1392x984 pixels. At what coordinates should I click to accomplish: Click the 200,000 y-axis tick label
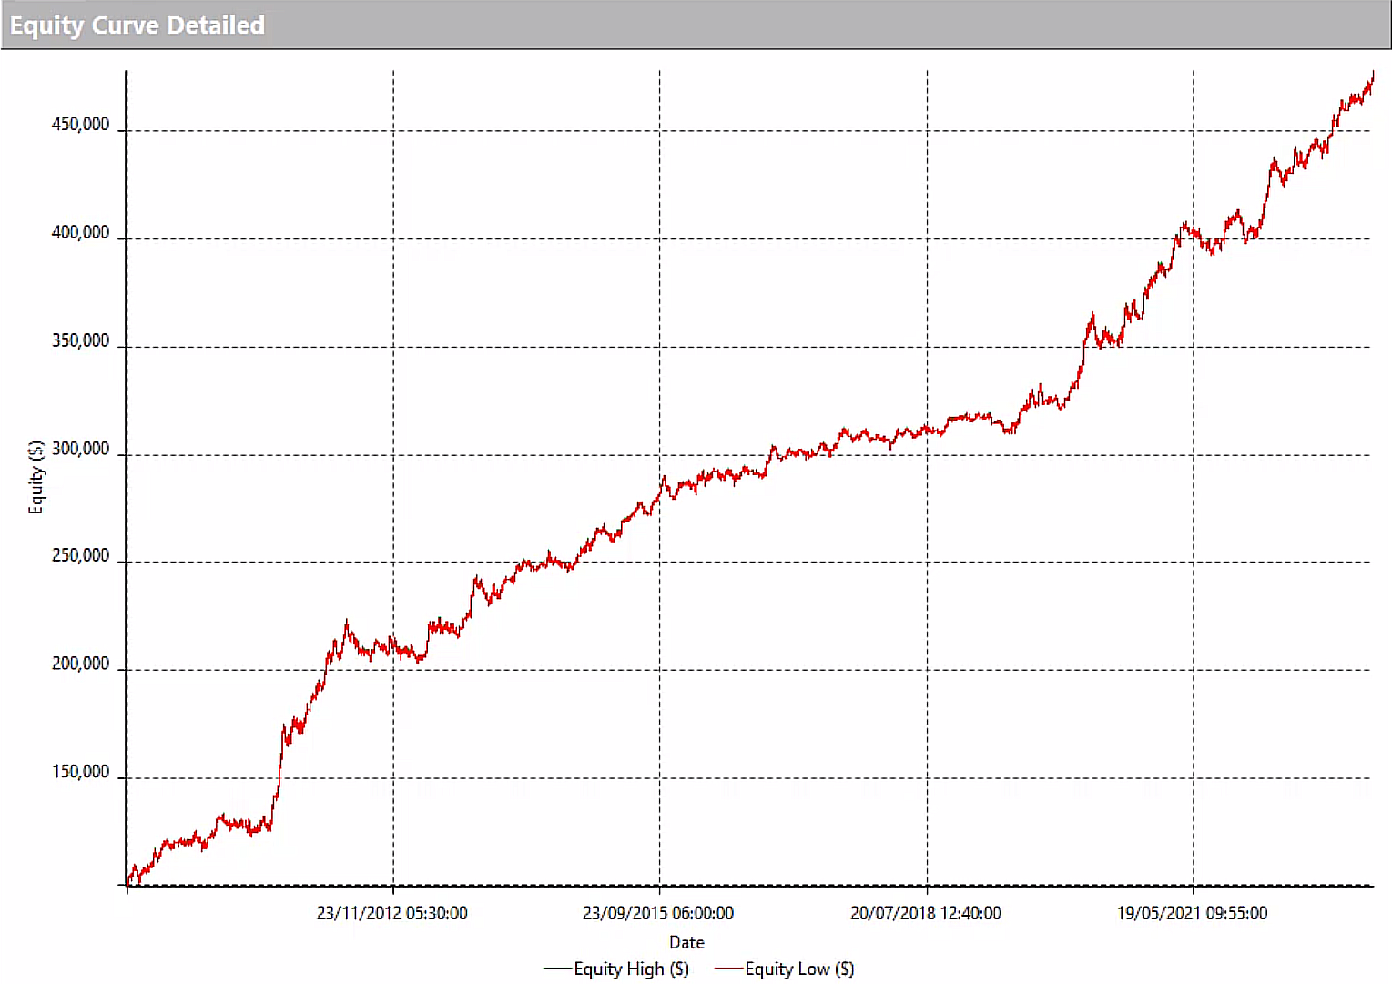click(80, 664)
